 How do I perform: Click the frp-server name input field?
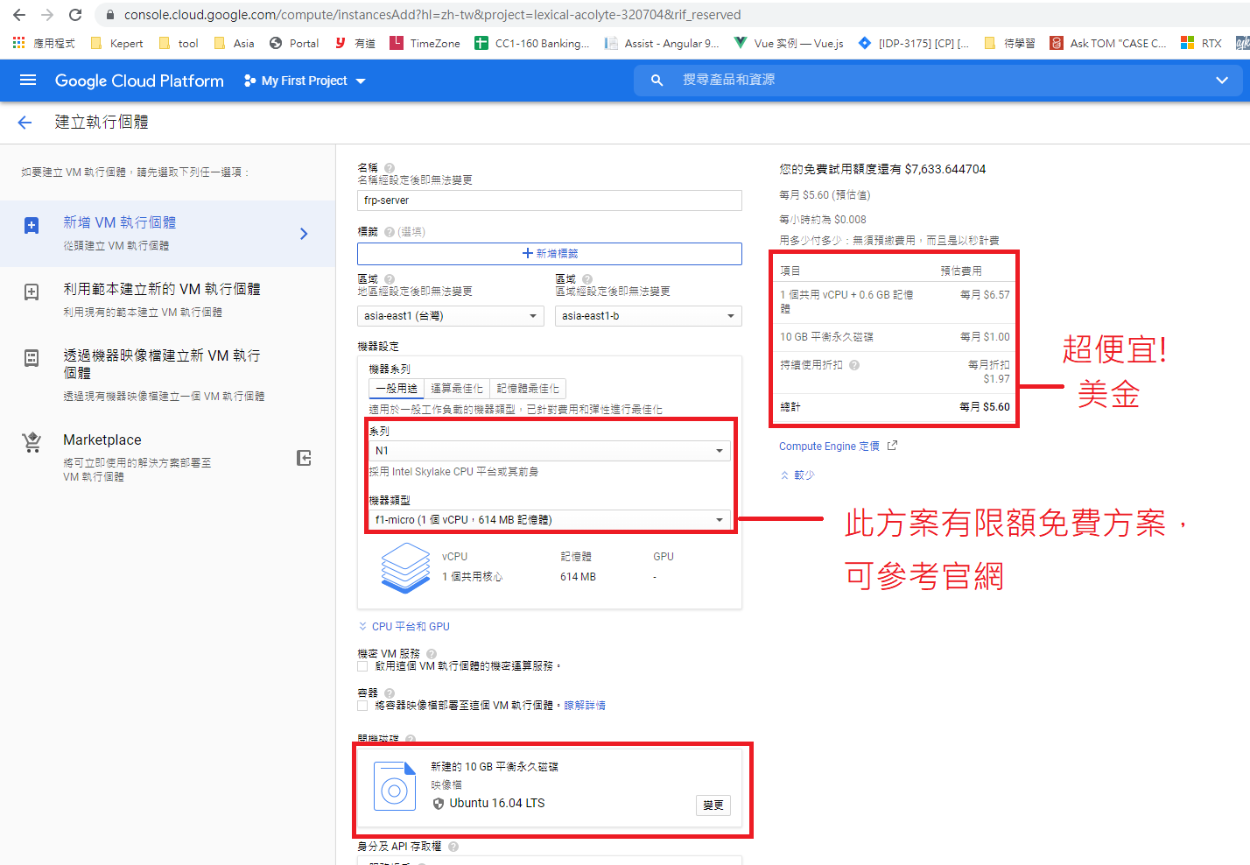549,200
